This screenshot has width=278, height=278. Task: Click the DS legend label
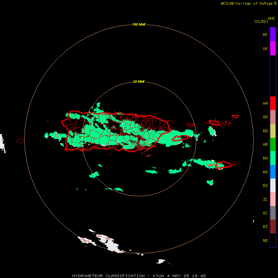265,186
